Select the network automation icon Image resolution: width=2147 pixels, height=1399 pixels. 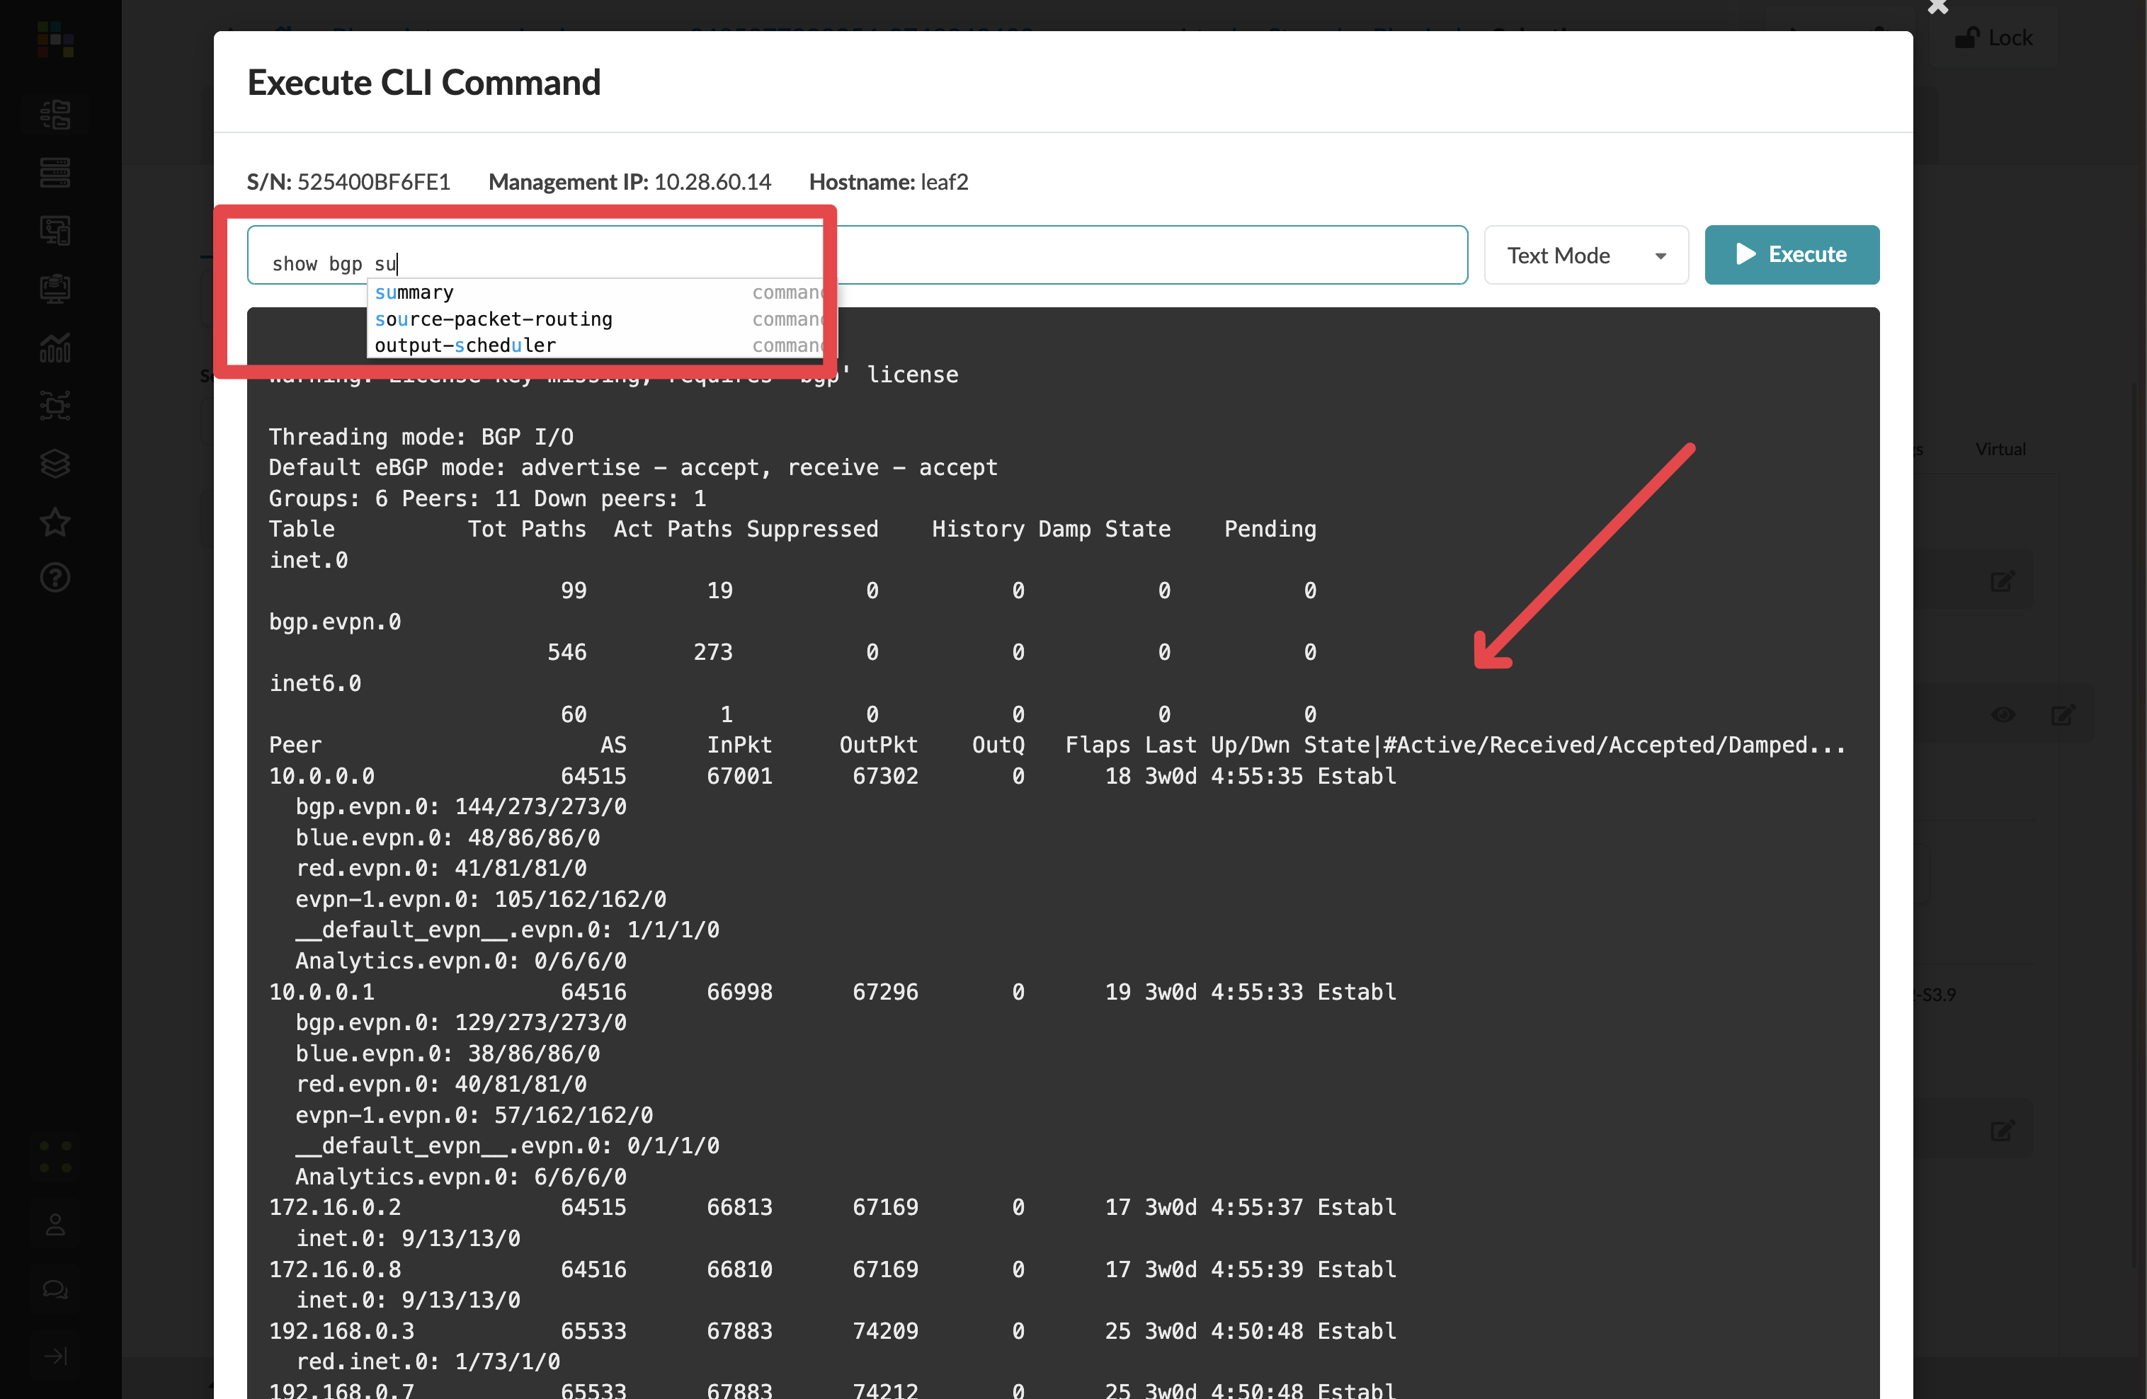point(54,405)
